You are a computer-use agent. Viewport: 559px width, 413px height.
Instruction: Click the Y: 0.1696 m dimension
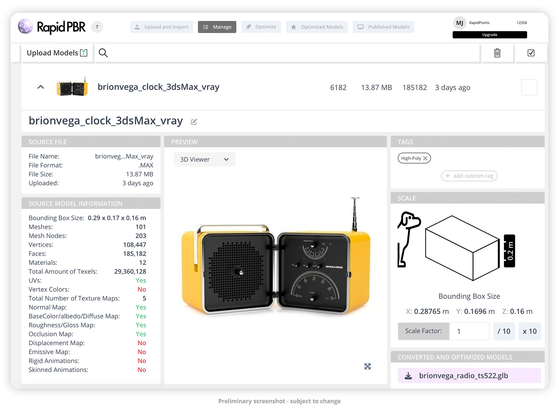coord(475,311)
